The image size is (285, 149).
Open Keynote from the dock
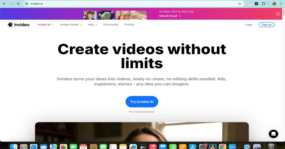click(x=163, y=147)
